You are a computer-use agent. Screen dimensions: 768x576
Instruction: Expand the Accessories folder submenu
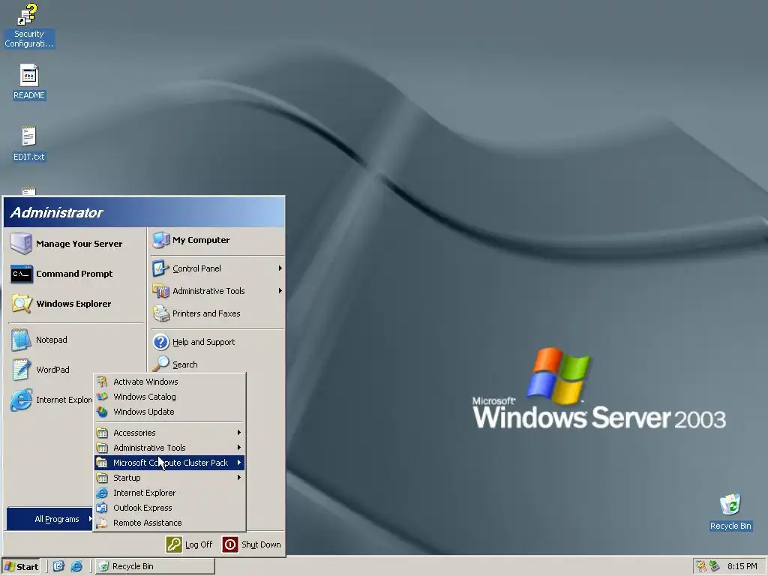169,433
